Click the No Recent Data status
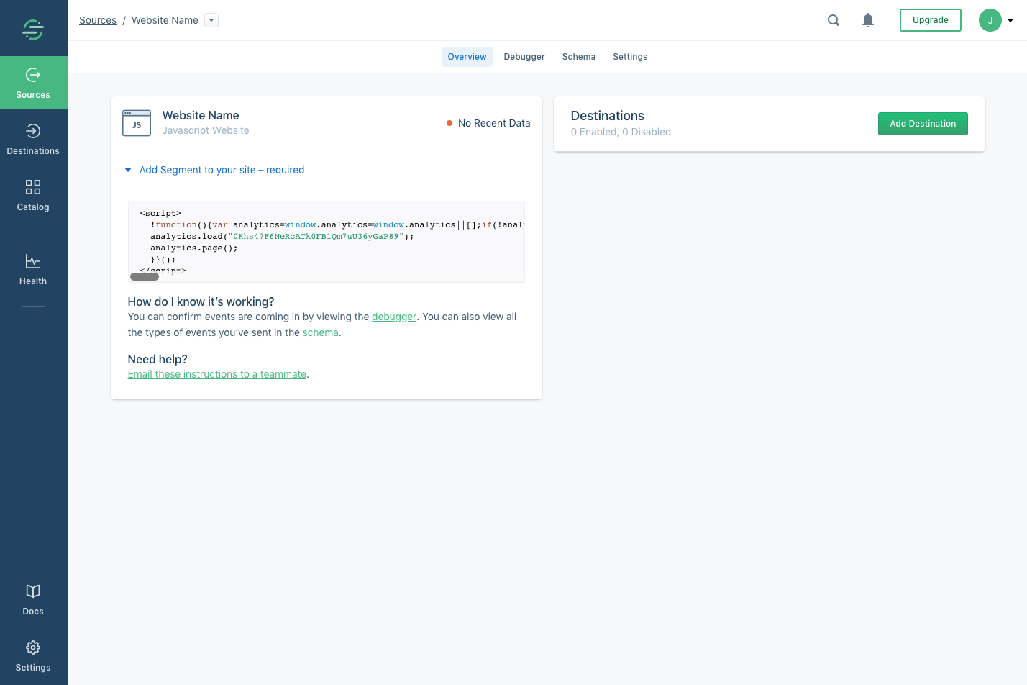The width and height of the screenshot is (1027, 685). pos(488,123)
